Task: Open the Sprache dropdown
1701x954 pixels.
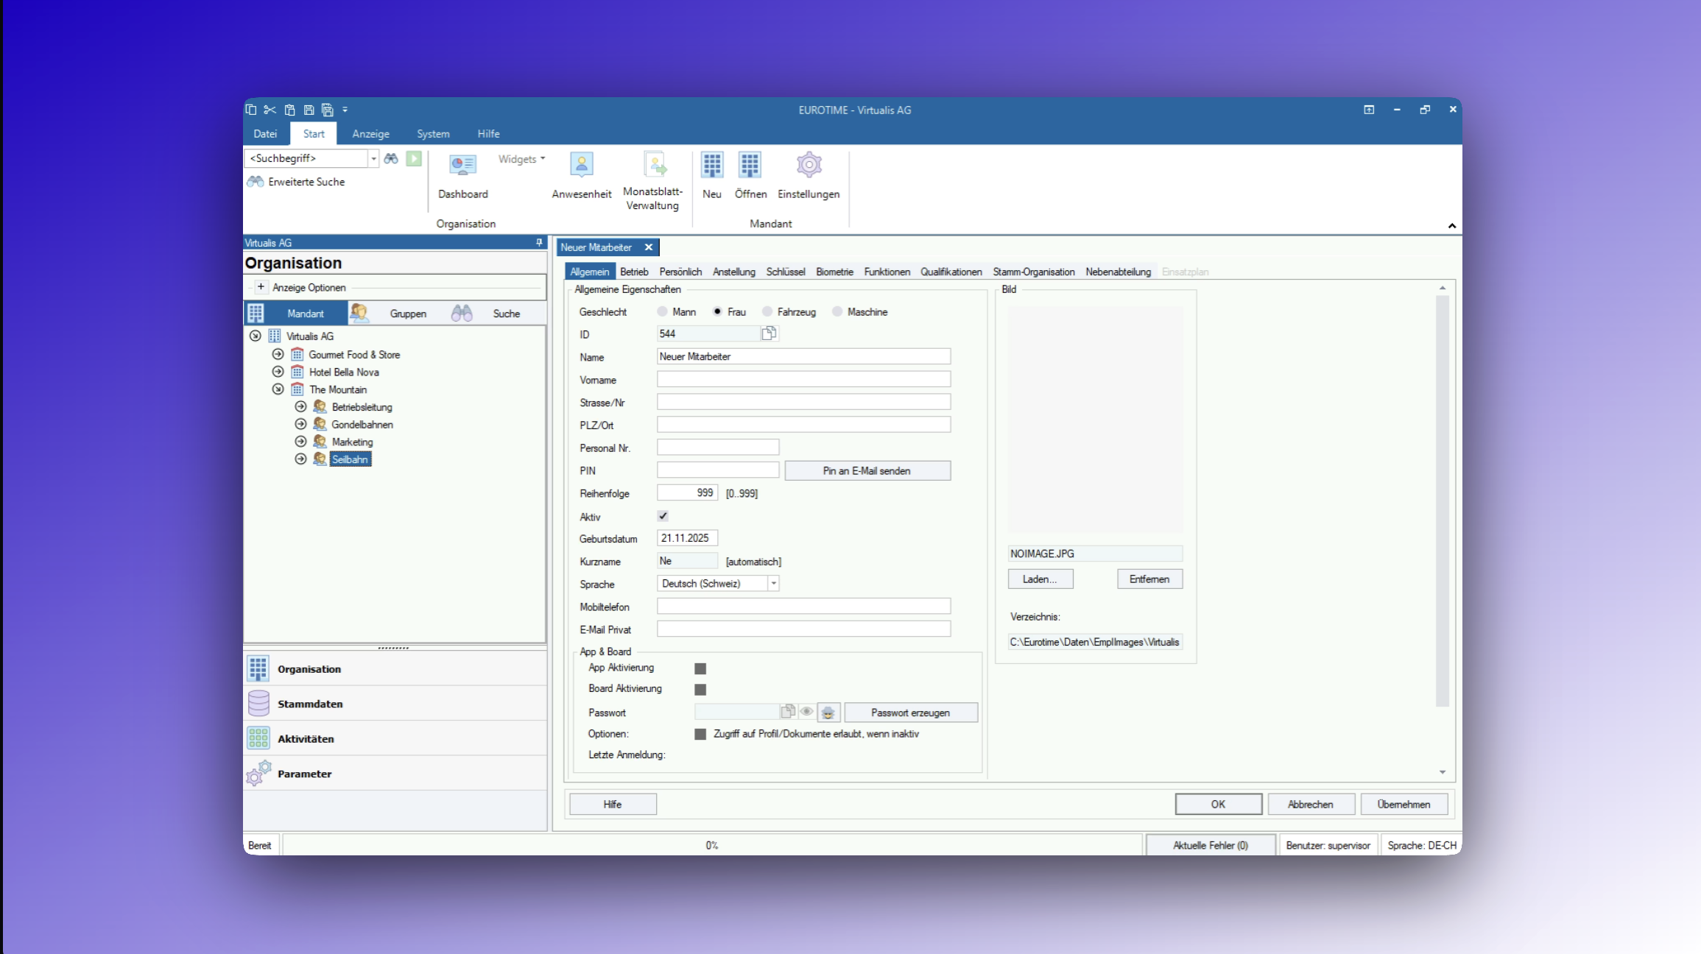Action: coord(773,584)
